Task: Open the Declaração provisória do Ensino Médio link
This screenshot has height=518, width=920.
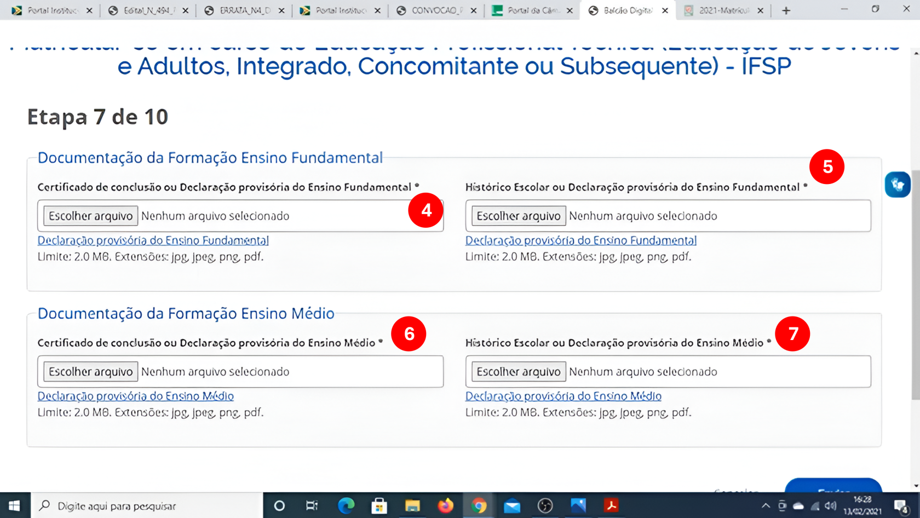Action: pyautogui.click(x=135, y=395)
